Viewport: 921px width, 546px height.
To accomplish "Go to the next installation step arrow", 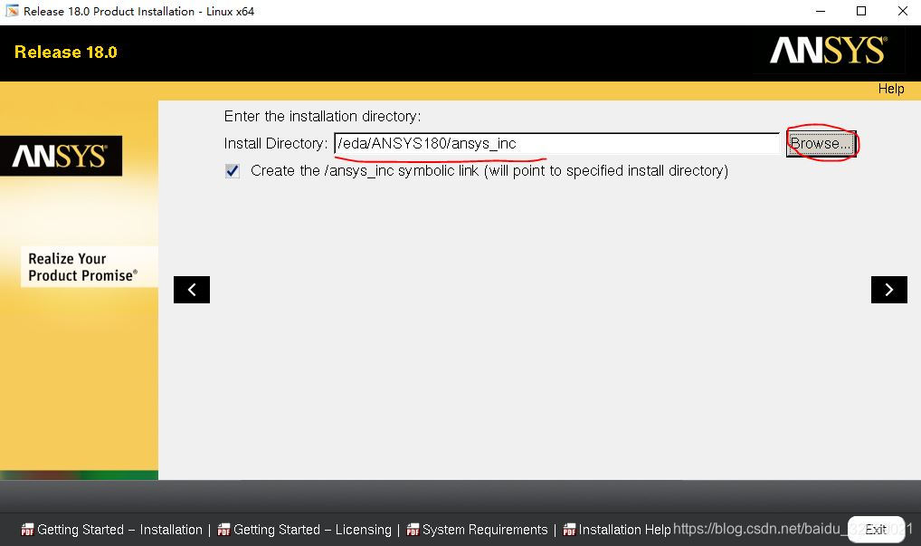I will click(888, 290).
